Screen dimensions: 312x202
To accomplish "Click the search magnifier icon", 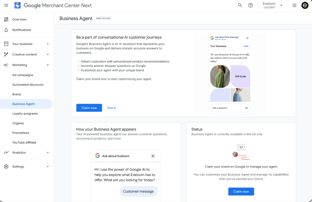I will [x=240, y=5].
